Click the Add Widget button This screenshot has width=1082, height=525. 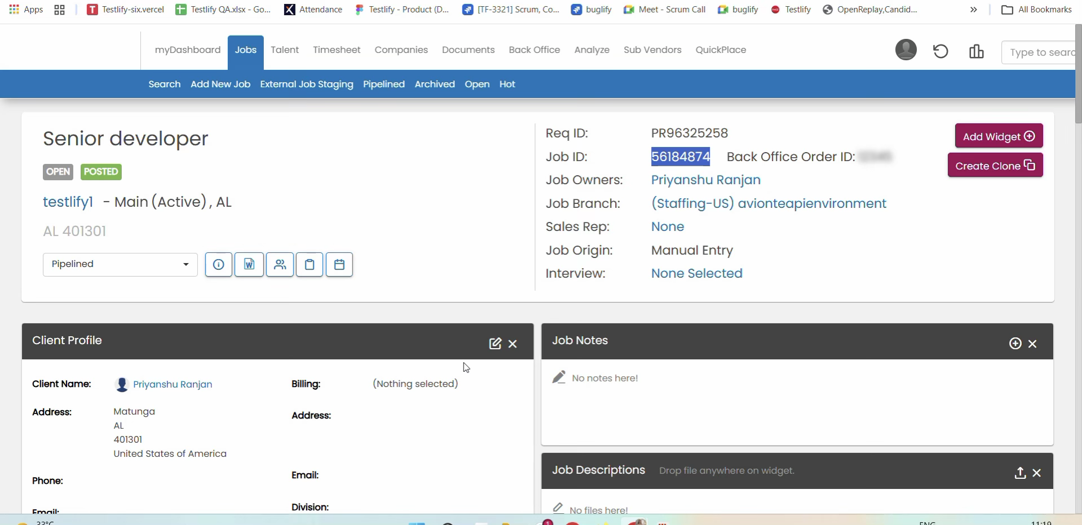point(999,136)
